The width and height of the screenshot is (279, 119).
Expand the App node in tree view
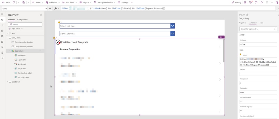(7, 33)
